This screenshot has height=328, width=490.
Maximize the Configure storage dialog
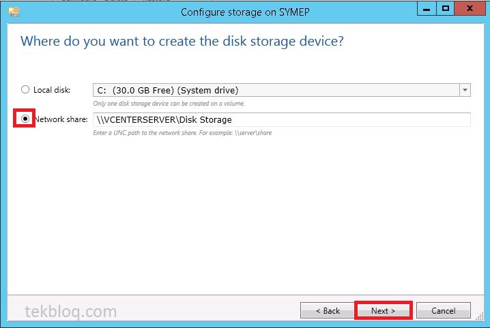[x=446, y=8]
